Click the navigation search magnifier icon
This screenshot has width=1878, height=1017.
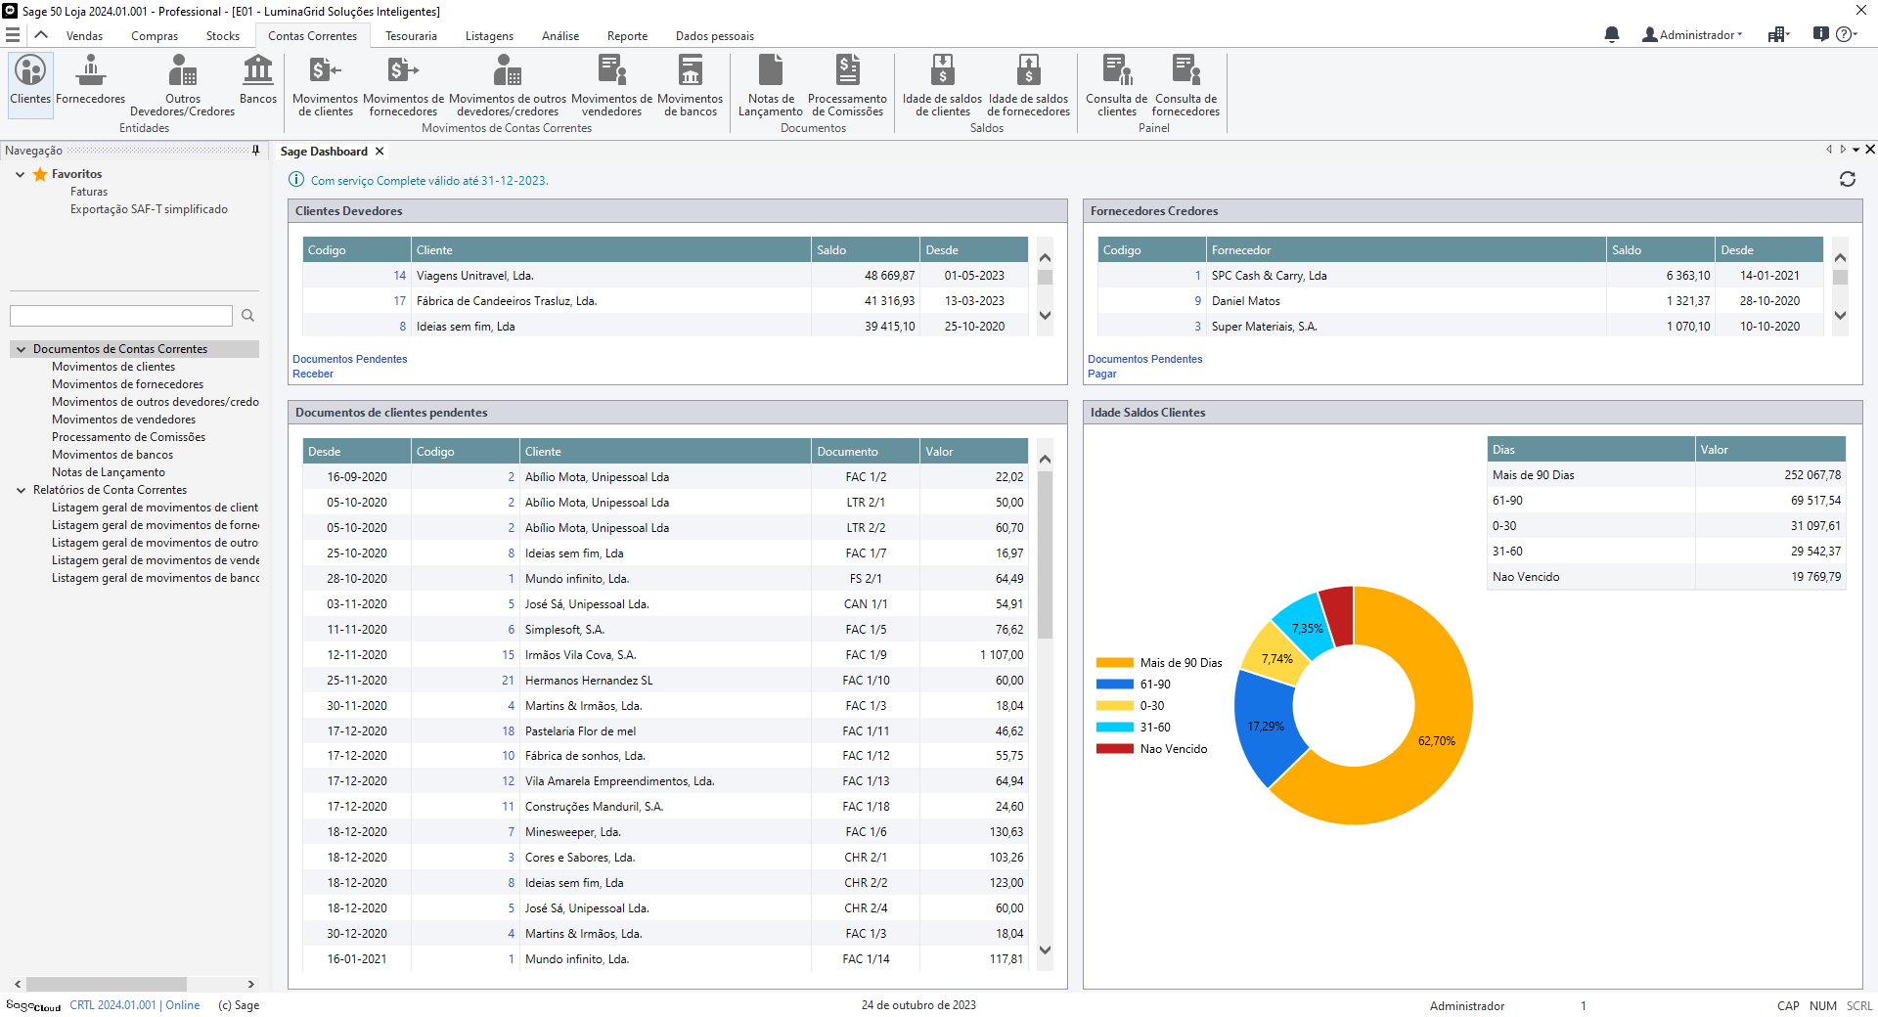click(247, 316)
